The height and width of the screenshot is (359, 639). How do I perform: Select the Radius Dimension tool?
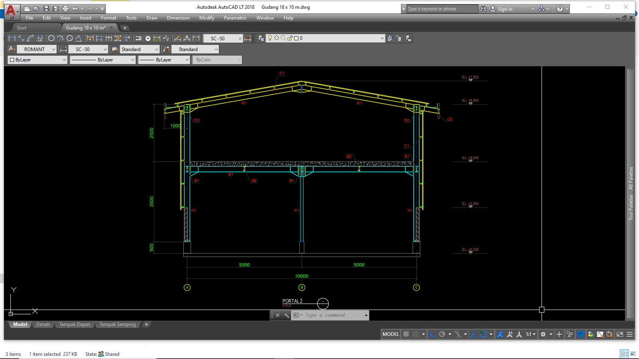pos(51,38)
